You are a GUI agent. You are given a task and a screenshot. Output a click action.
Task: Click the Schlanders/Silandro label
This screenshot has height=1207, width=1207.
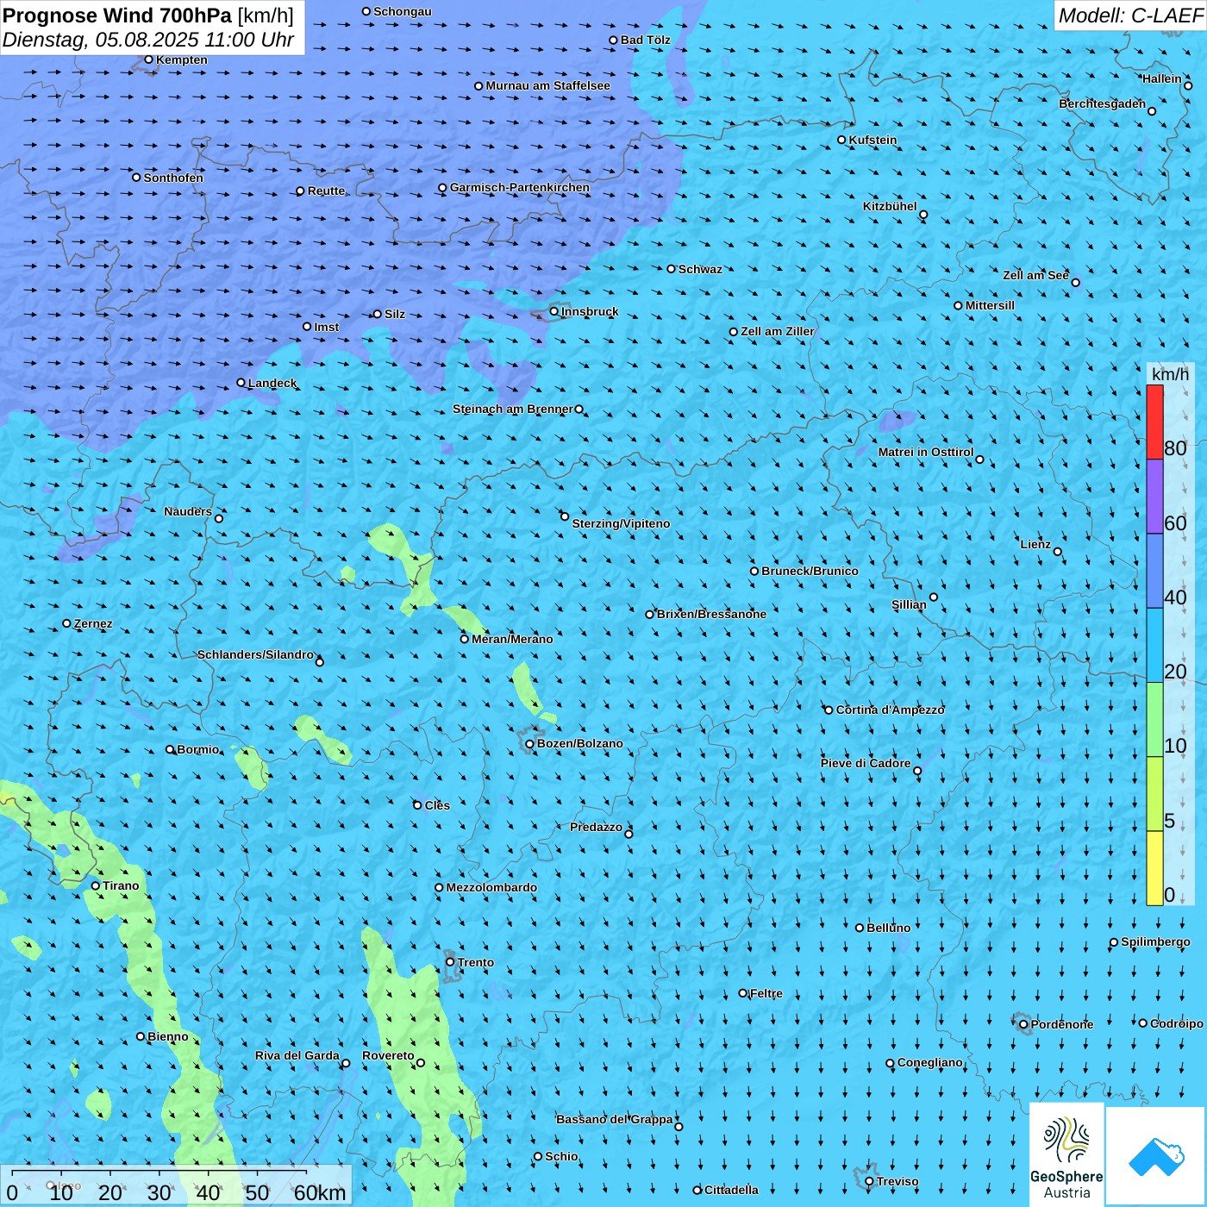pos(255,654)
